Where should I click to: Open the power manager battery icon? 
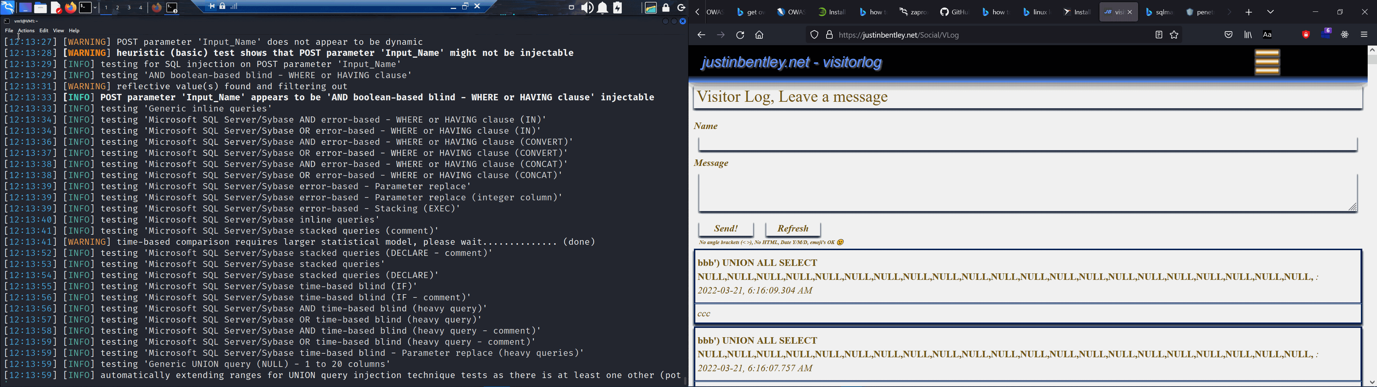(618, 8)
